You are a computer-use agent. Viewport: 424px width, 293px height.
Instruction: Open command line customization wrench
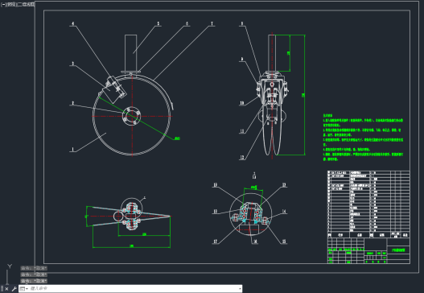tap(14, 289)
